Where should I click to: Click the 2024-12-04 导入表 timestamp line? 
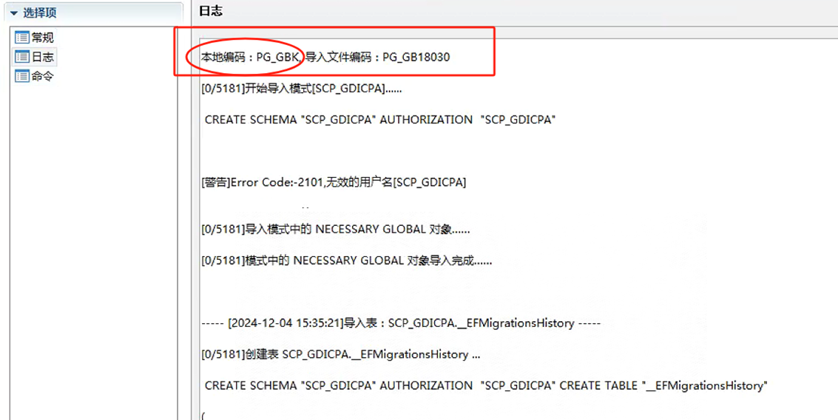click(x=400, y=323)
